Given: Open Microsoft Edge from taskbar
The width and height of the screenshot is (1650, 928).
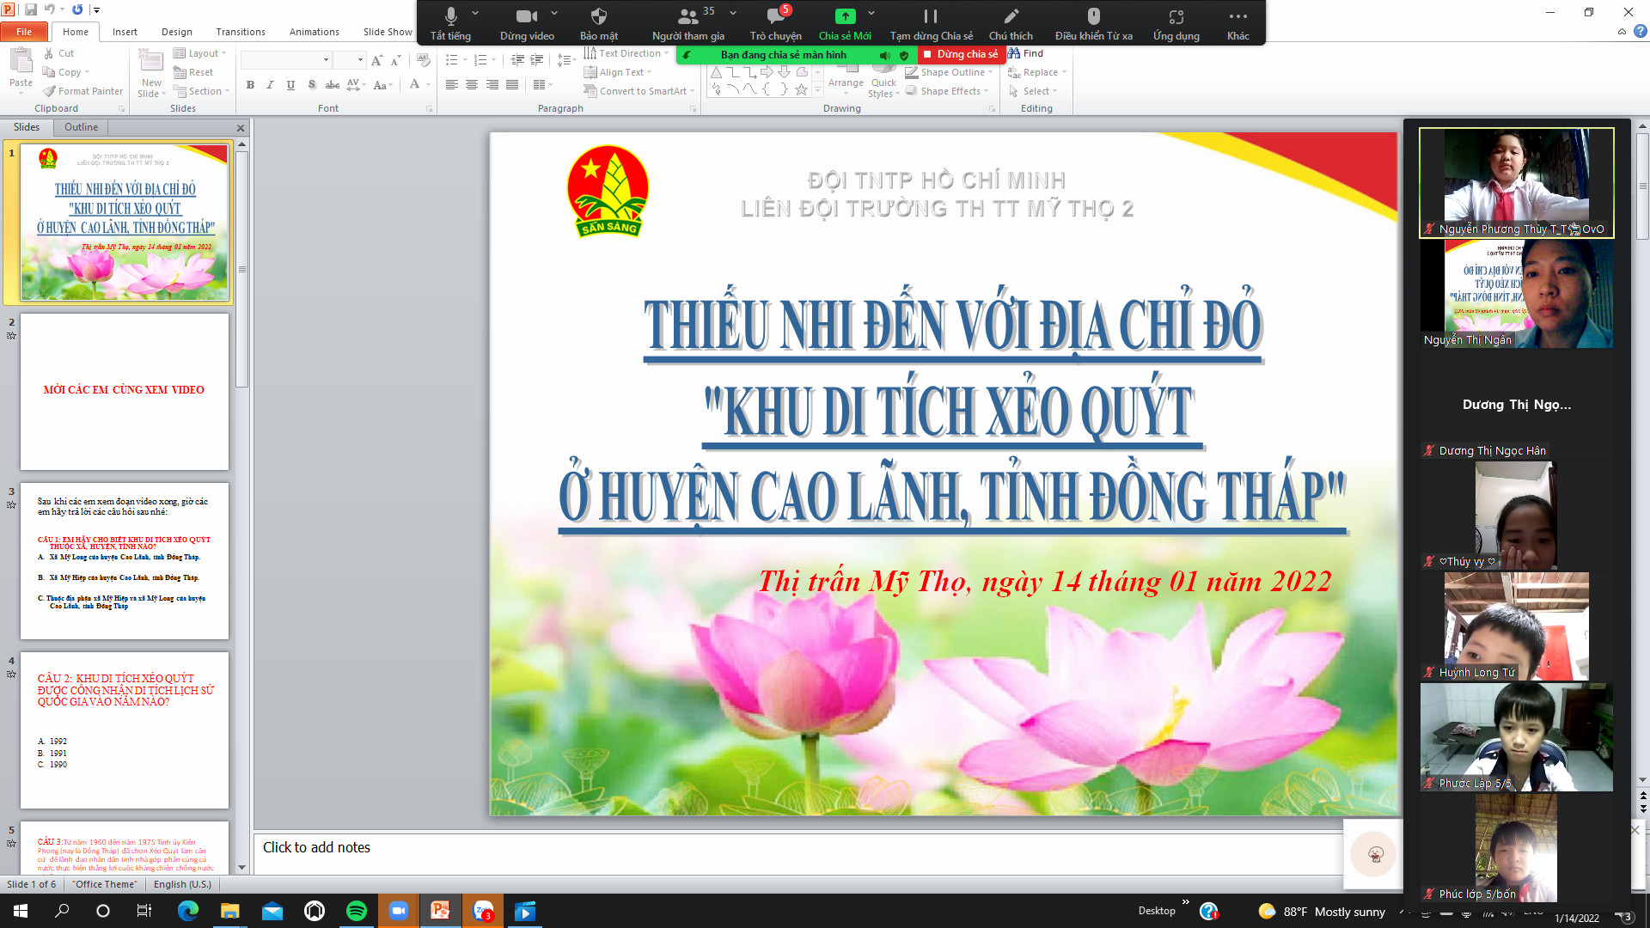Looking at the screenshot, I should 187,911.
